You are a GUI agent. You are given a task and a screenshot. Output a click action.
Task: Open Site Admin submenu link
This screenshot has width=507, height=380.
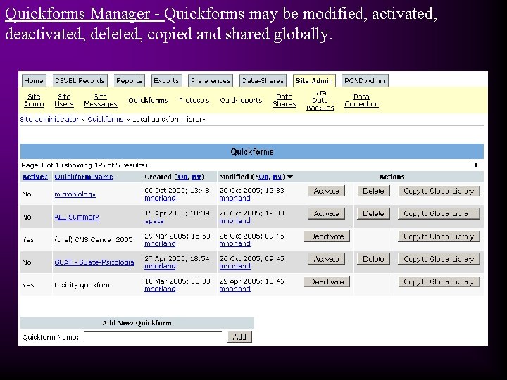click(34, 100)
